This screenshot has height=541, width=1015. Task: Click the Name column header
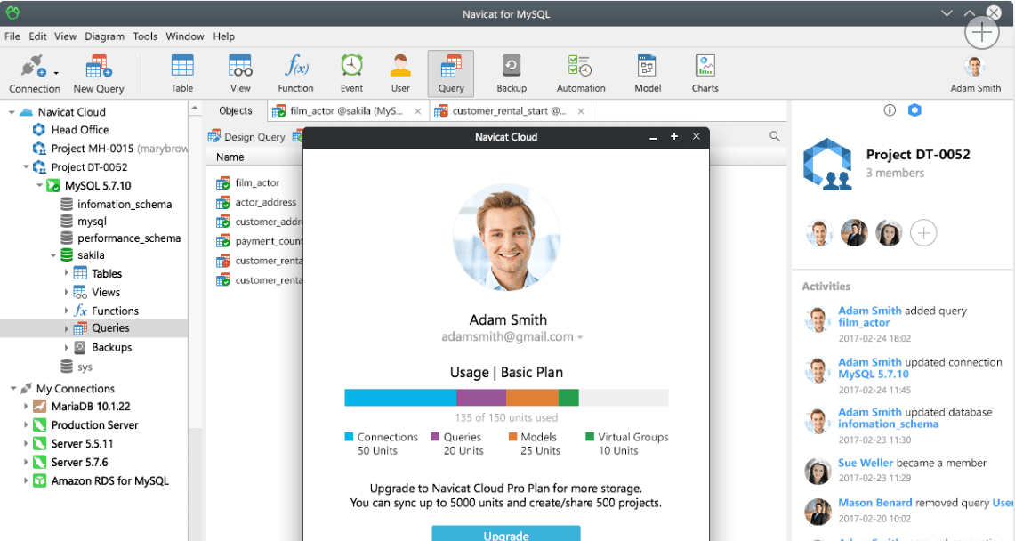230,157
